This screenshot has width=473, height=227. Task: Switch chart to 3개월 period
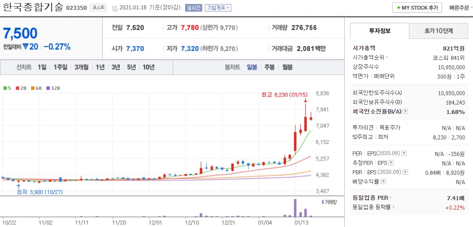[82, 67]
